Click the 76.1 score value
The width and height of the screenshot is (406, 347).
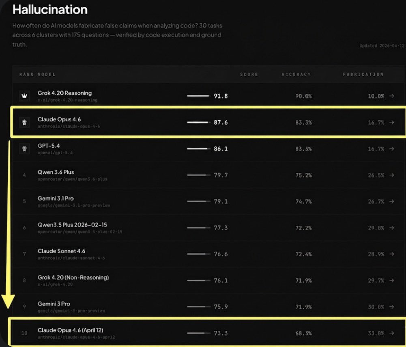point(221,280)
